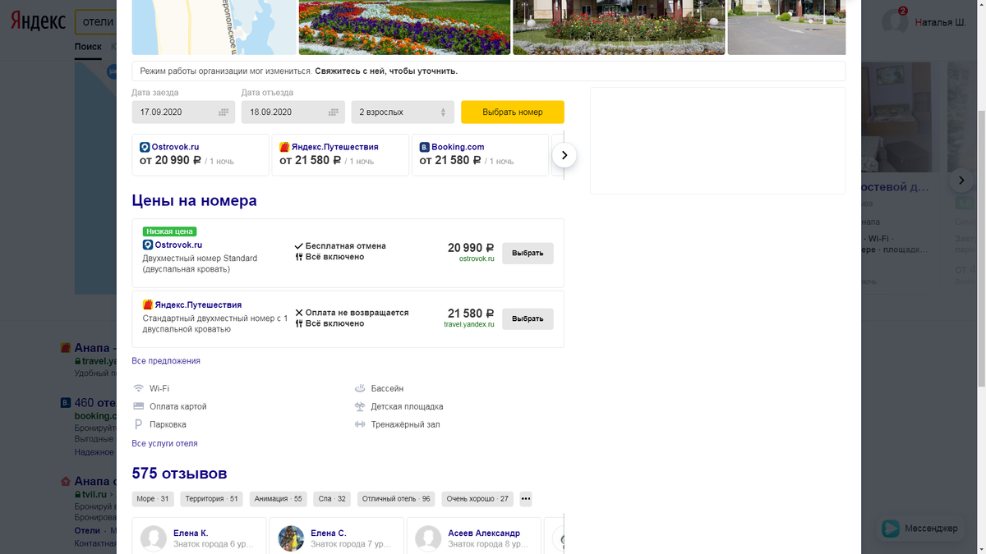
Task: Click background carousel next arrow
Action: click(x=961, y=180)
